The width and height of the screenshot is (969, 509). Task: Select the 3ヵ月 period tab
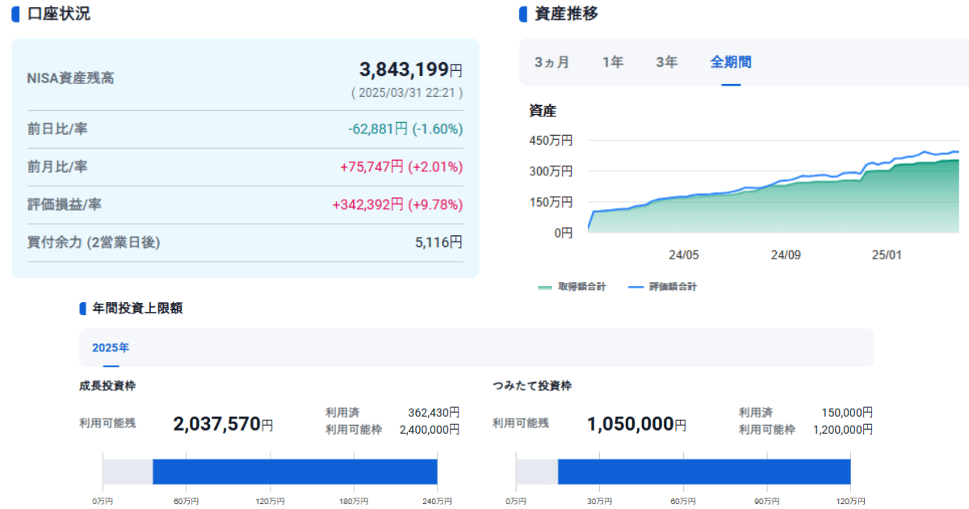552,62
